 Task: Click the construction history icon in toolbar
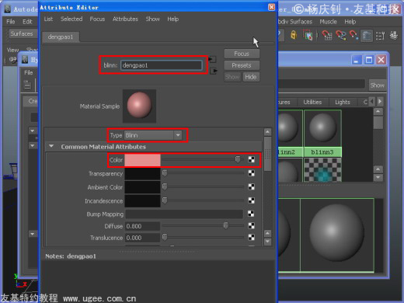click(367, 36)
